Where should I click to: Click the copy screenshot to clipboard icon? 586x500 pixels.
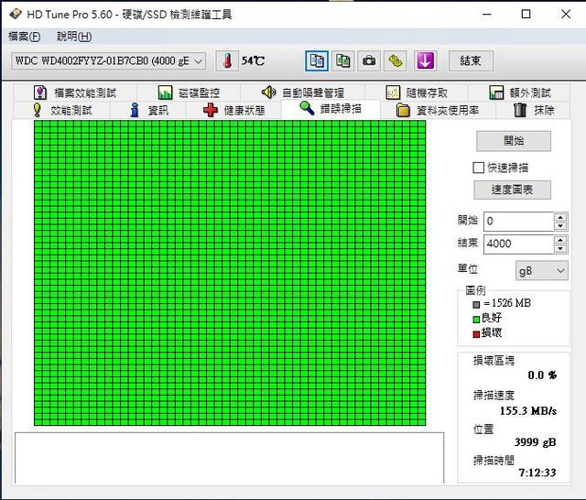pyautogui.click(x=342, y=60)
